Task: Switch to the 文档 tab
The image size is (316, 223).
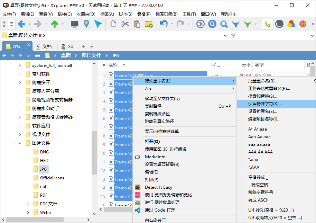Action: tap(47, 46)
